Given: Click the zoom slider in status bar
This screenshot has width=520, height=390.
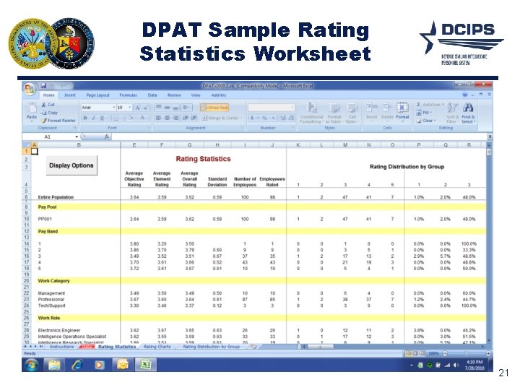Looking at the screenshot, I should [x=467, y=353].
